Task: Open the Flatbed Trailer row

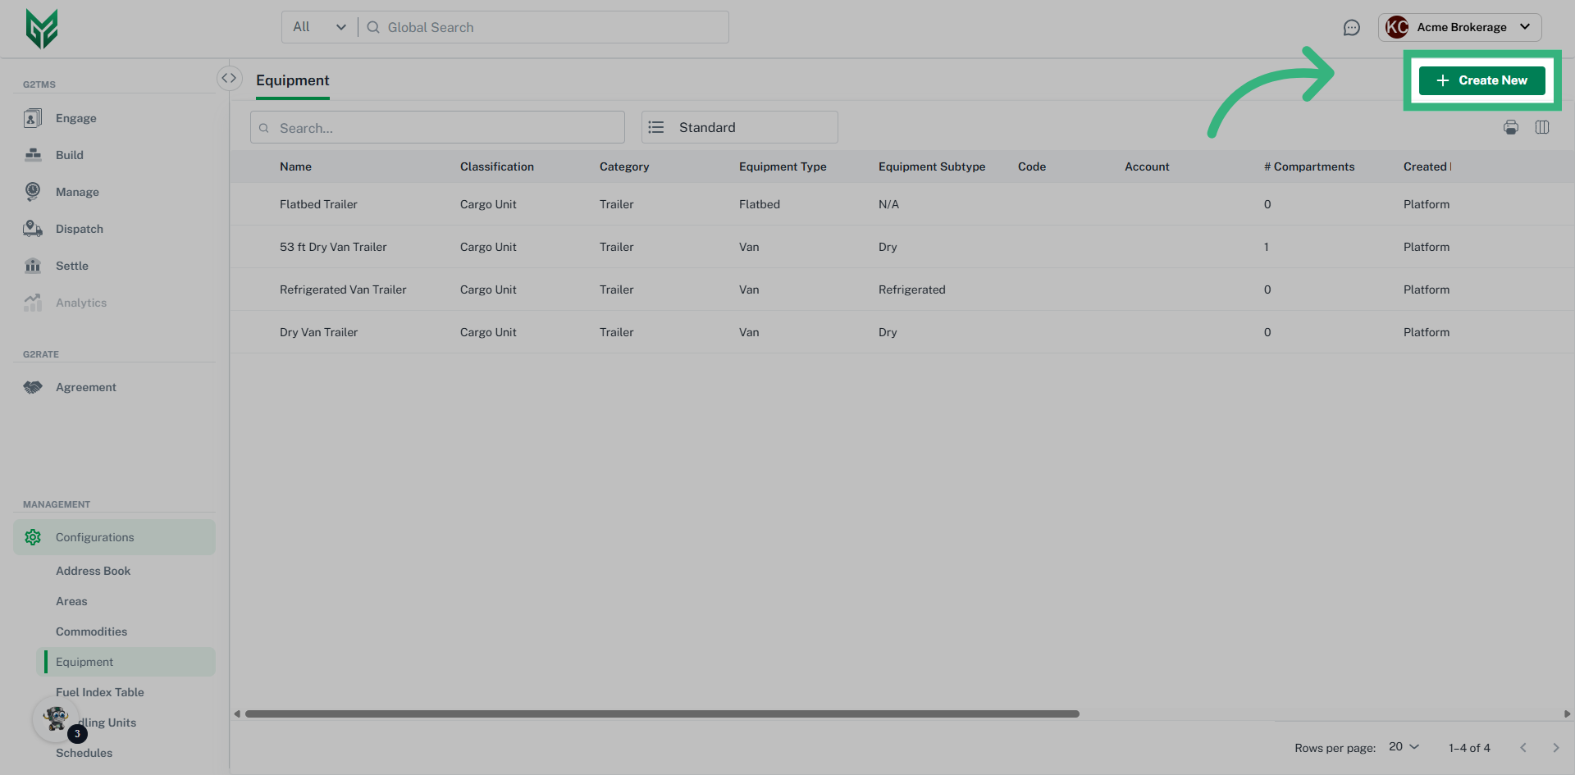Action: pos(318,204)
